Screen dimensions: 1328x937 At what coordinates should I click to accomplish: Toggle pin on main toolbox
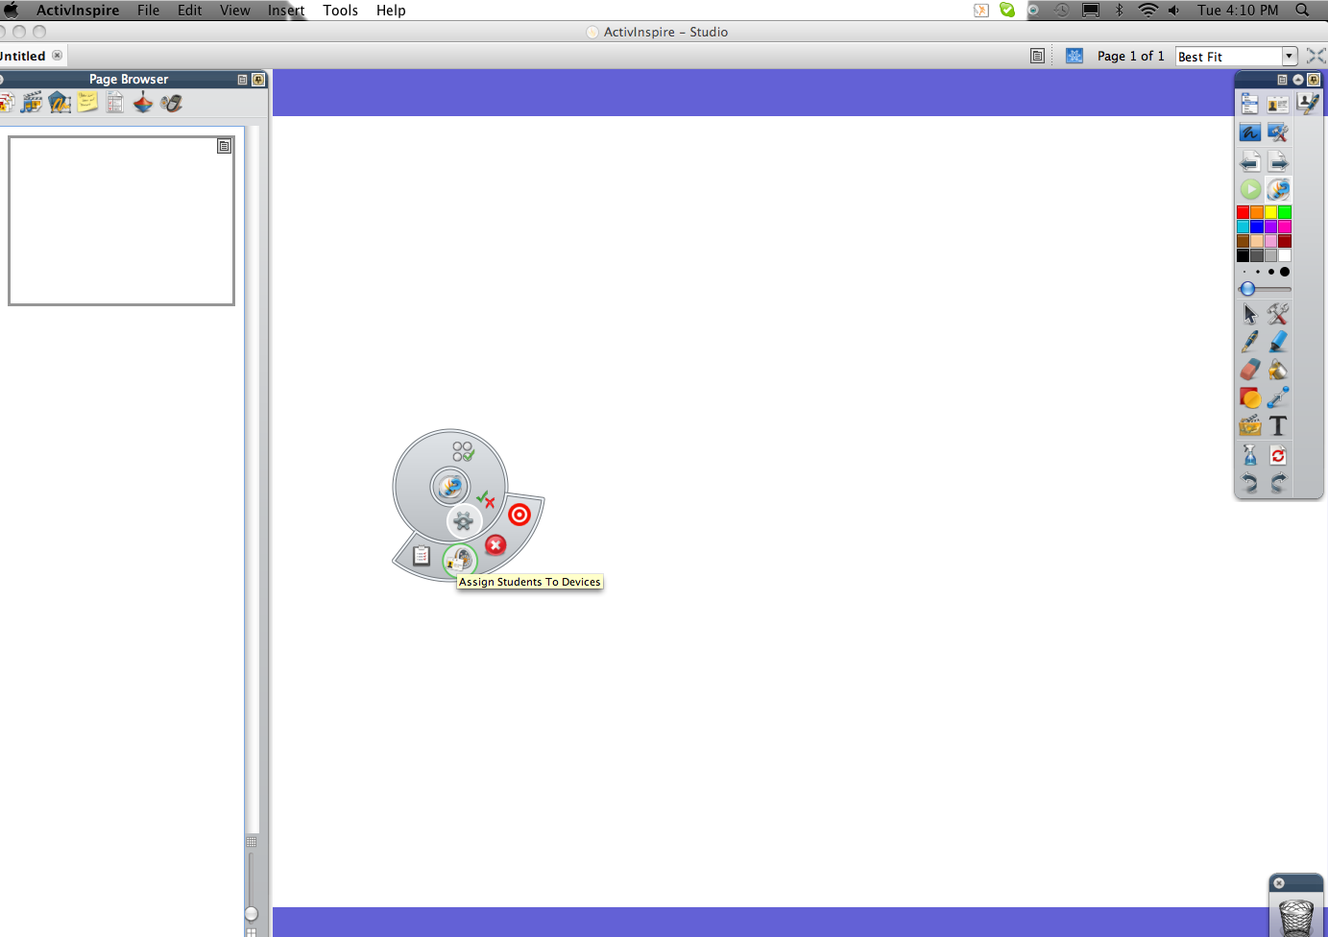(1314, 80)
